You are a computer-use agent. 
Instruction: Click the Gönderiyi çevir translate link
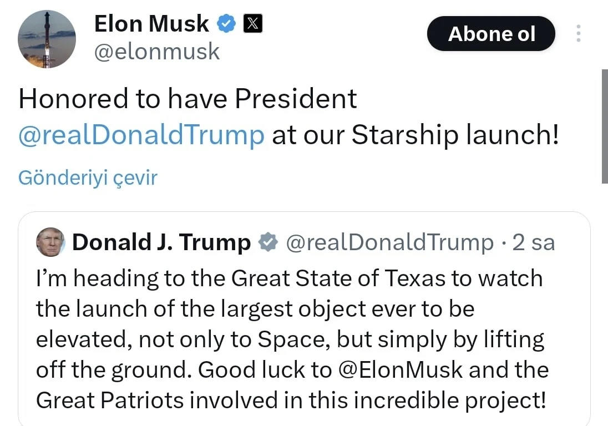pos(88,177)
